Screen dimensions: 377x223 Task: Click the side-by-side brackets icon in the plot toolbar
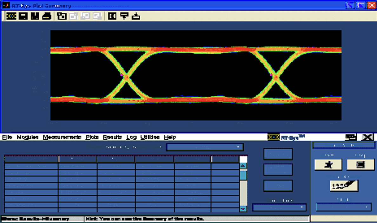pyautogui.click(x=112, y=16)
